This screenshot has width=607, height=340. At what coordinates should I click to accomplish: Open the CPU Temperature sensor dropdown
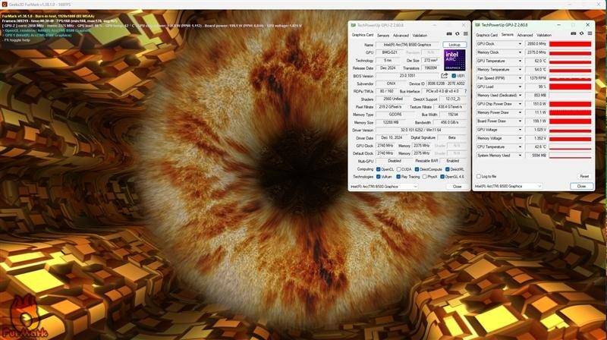pyautogui.click(x=520, y=146)
